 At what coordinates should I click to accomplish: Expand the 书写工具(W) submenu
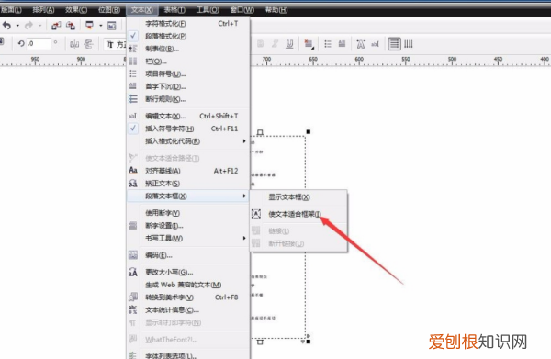188,238
